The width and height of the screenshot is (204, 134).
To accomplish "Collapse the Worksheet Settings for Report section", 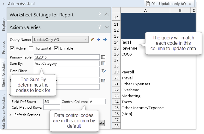I will point(107,15).
